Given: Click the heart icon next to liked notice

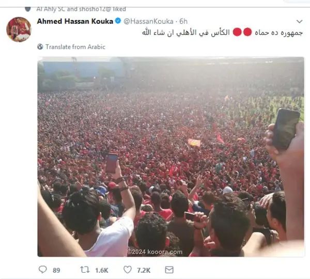Looking at the screenshot, I should pos(28,9).
